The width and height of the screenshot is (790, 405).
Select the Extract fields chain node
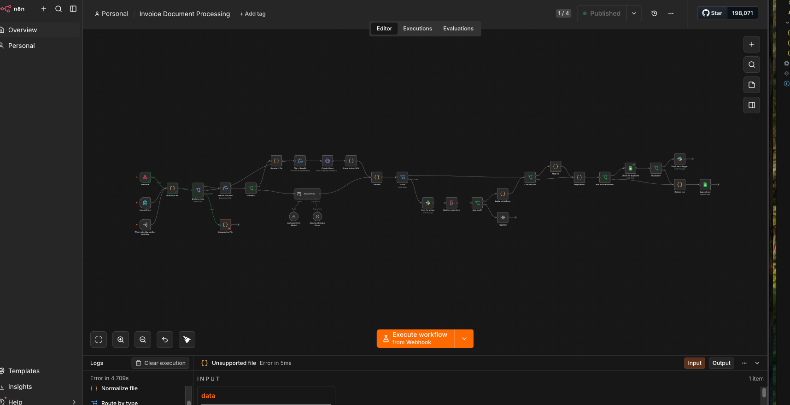point(307,194)
